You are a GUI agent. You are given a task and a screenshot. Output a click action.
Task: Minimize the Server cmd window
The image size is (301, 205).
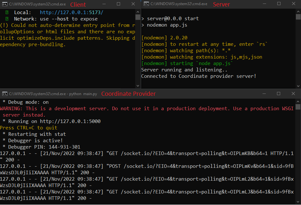point(264,4)
